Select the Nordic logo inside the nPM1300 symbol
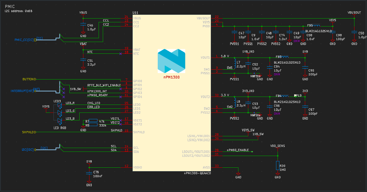The height and width of the screenshot is (192, 367). tap(171, 61)
